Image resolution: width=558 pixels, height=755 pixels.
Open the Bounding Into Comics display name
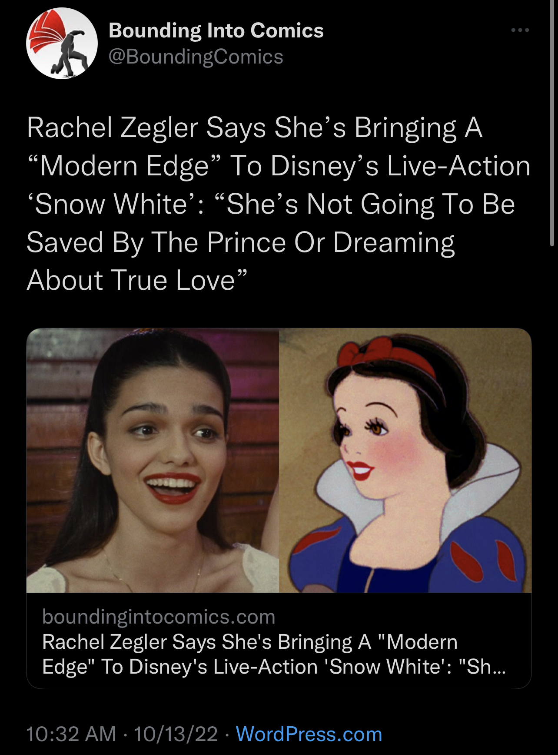coord(216,31)
